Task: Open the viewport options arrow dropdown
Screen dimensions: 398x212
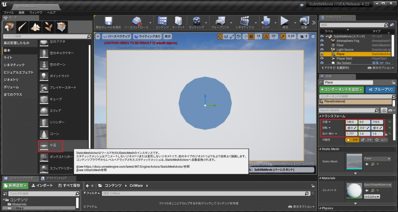Action: tap(98, 36)
